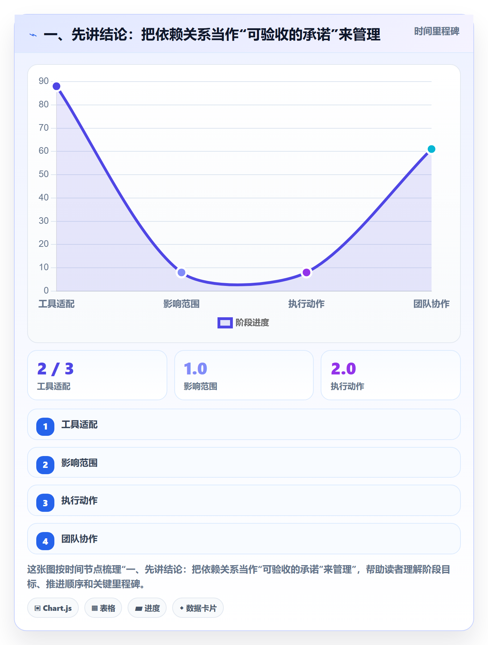The height and width of the screenshot is (645, 488).
Task: Click the number 1 badge for 工具适配
Action: point(45,426)
